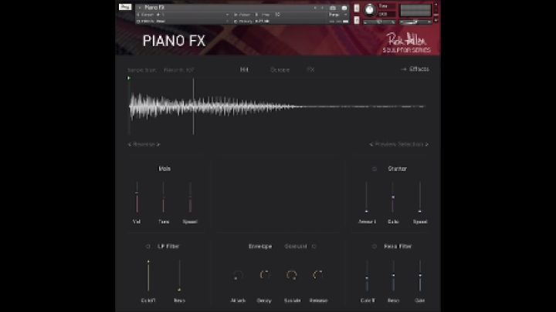Select the Hit tab
This screenshot has width=556, height=312.
tap(244, 69)
